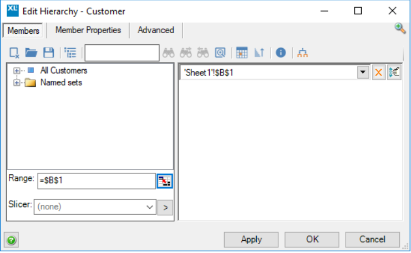Click the sort ascending chart icon
Image resolution: width=411 pixels, height=253 pixels.
259,53
